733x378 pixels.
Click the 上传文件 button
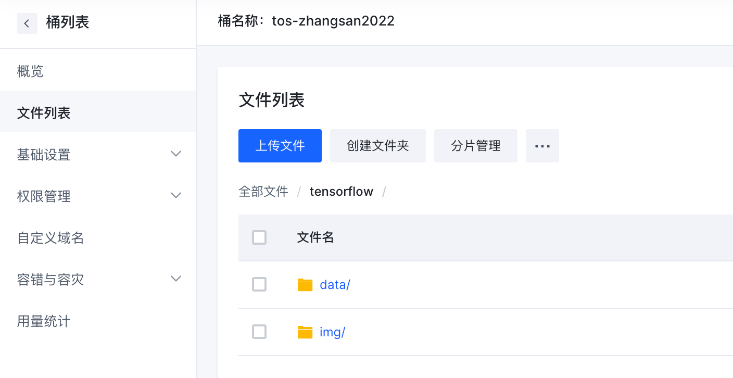pyautogui.click(x=280, y=146)
